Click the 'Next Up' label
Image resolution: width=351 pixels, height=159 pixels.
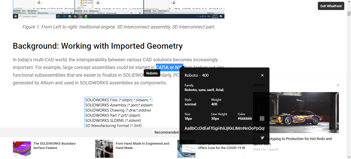(x=259, y=85)
